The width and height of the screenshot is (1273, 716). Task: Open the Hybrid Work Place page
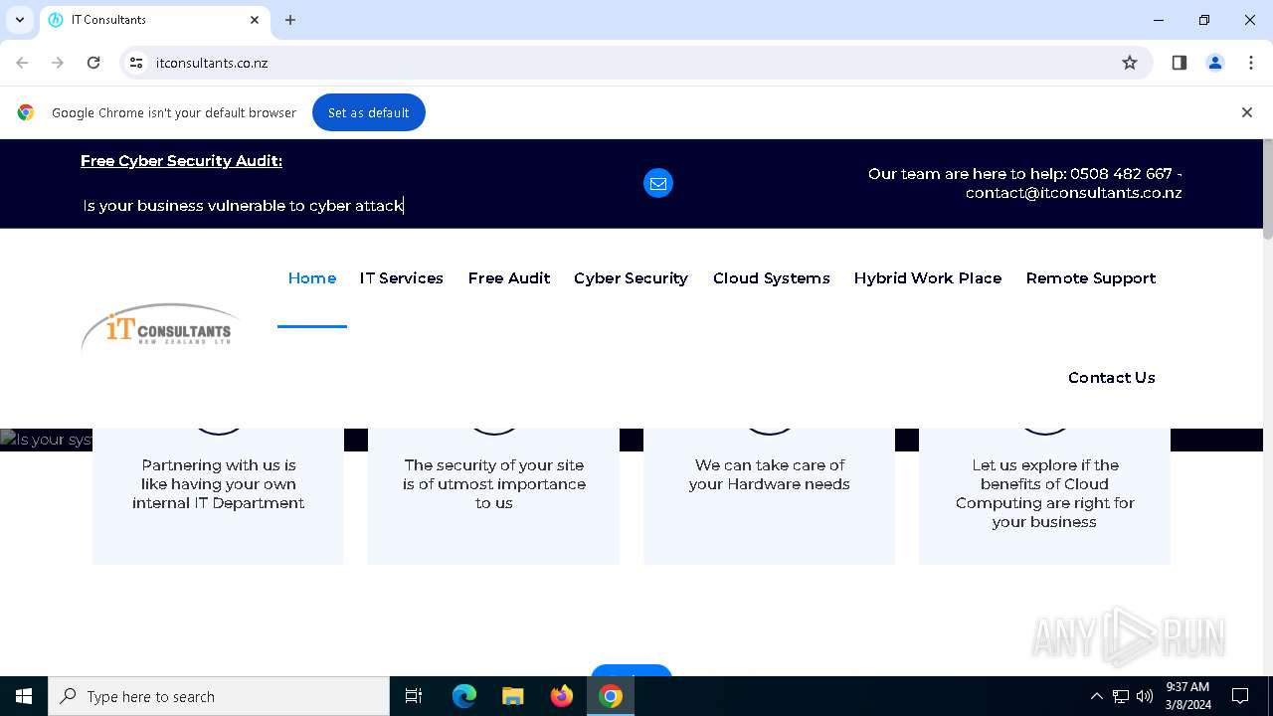point(928,278)
